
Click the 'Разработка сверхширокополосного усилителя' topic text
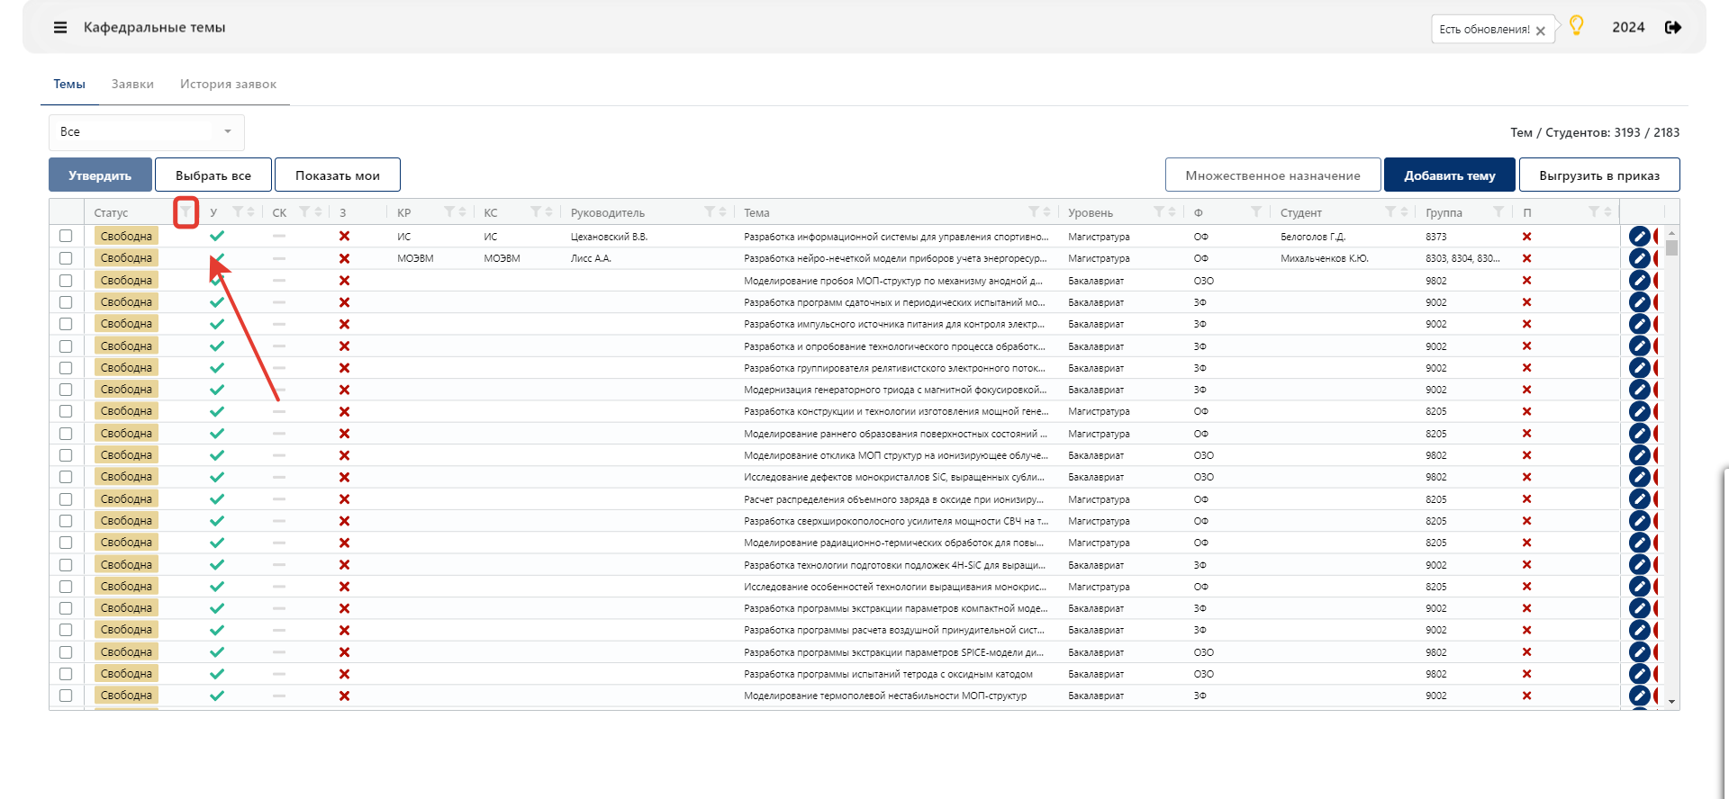tap(896, 521)
